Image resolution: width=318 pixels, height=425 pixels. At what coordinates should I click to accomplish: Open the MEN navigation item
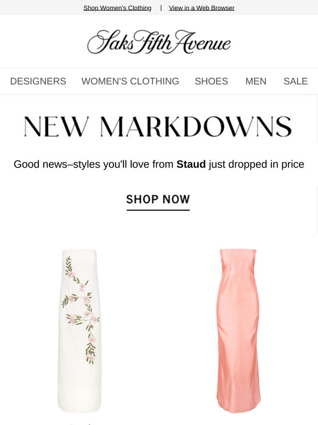coord(255,81)
